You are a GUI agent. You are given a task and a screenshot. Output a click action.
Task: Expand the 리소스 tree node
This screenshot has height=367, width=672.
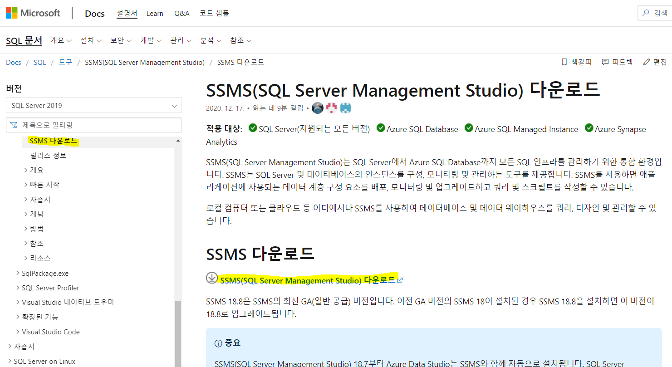[26, 258]
